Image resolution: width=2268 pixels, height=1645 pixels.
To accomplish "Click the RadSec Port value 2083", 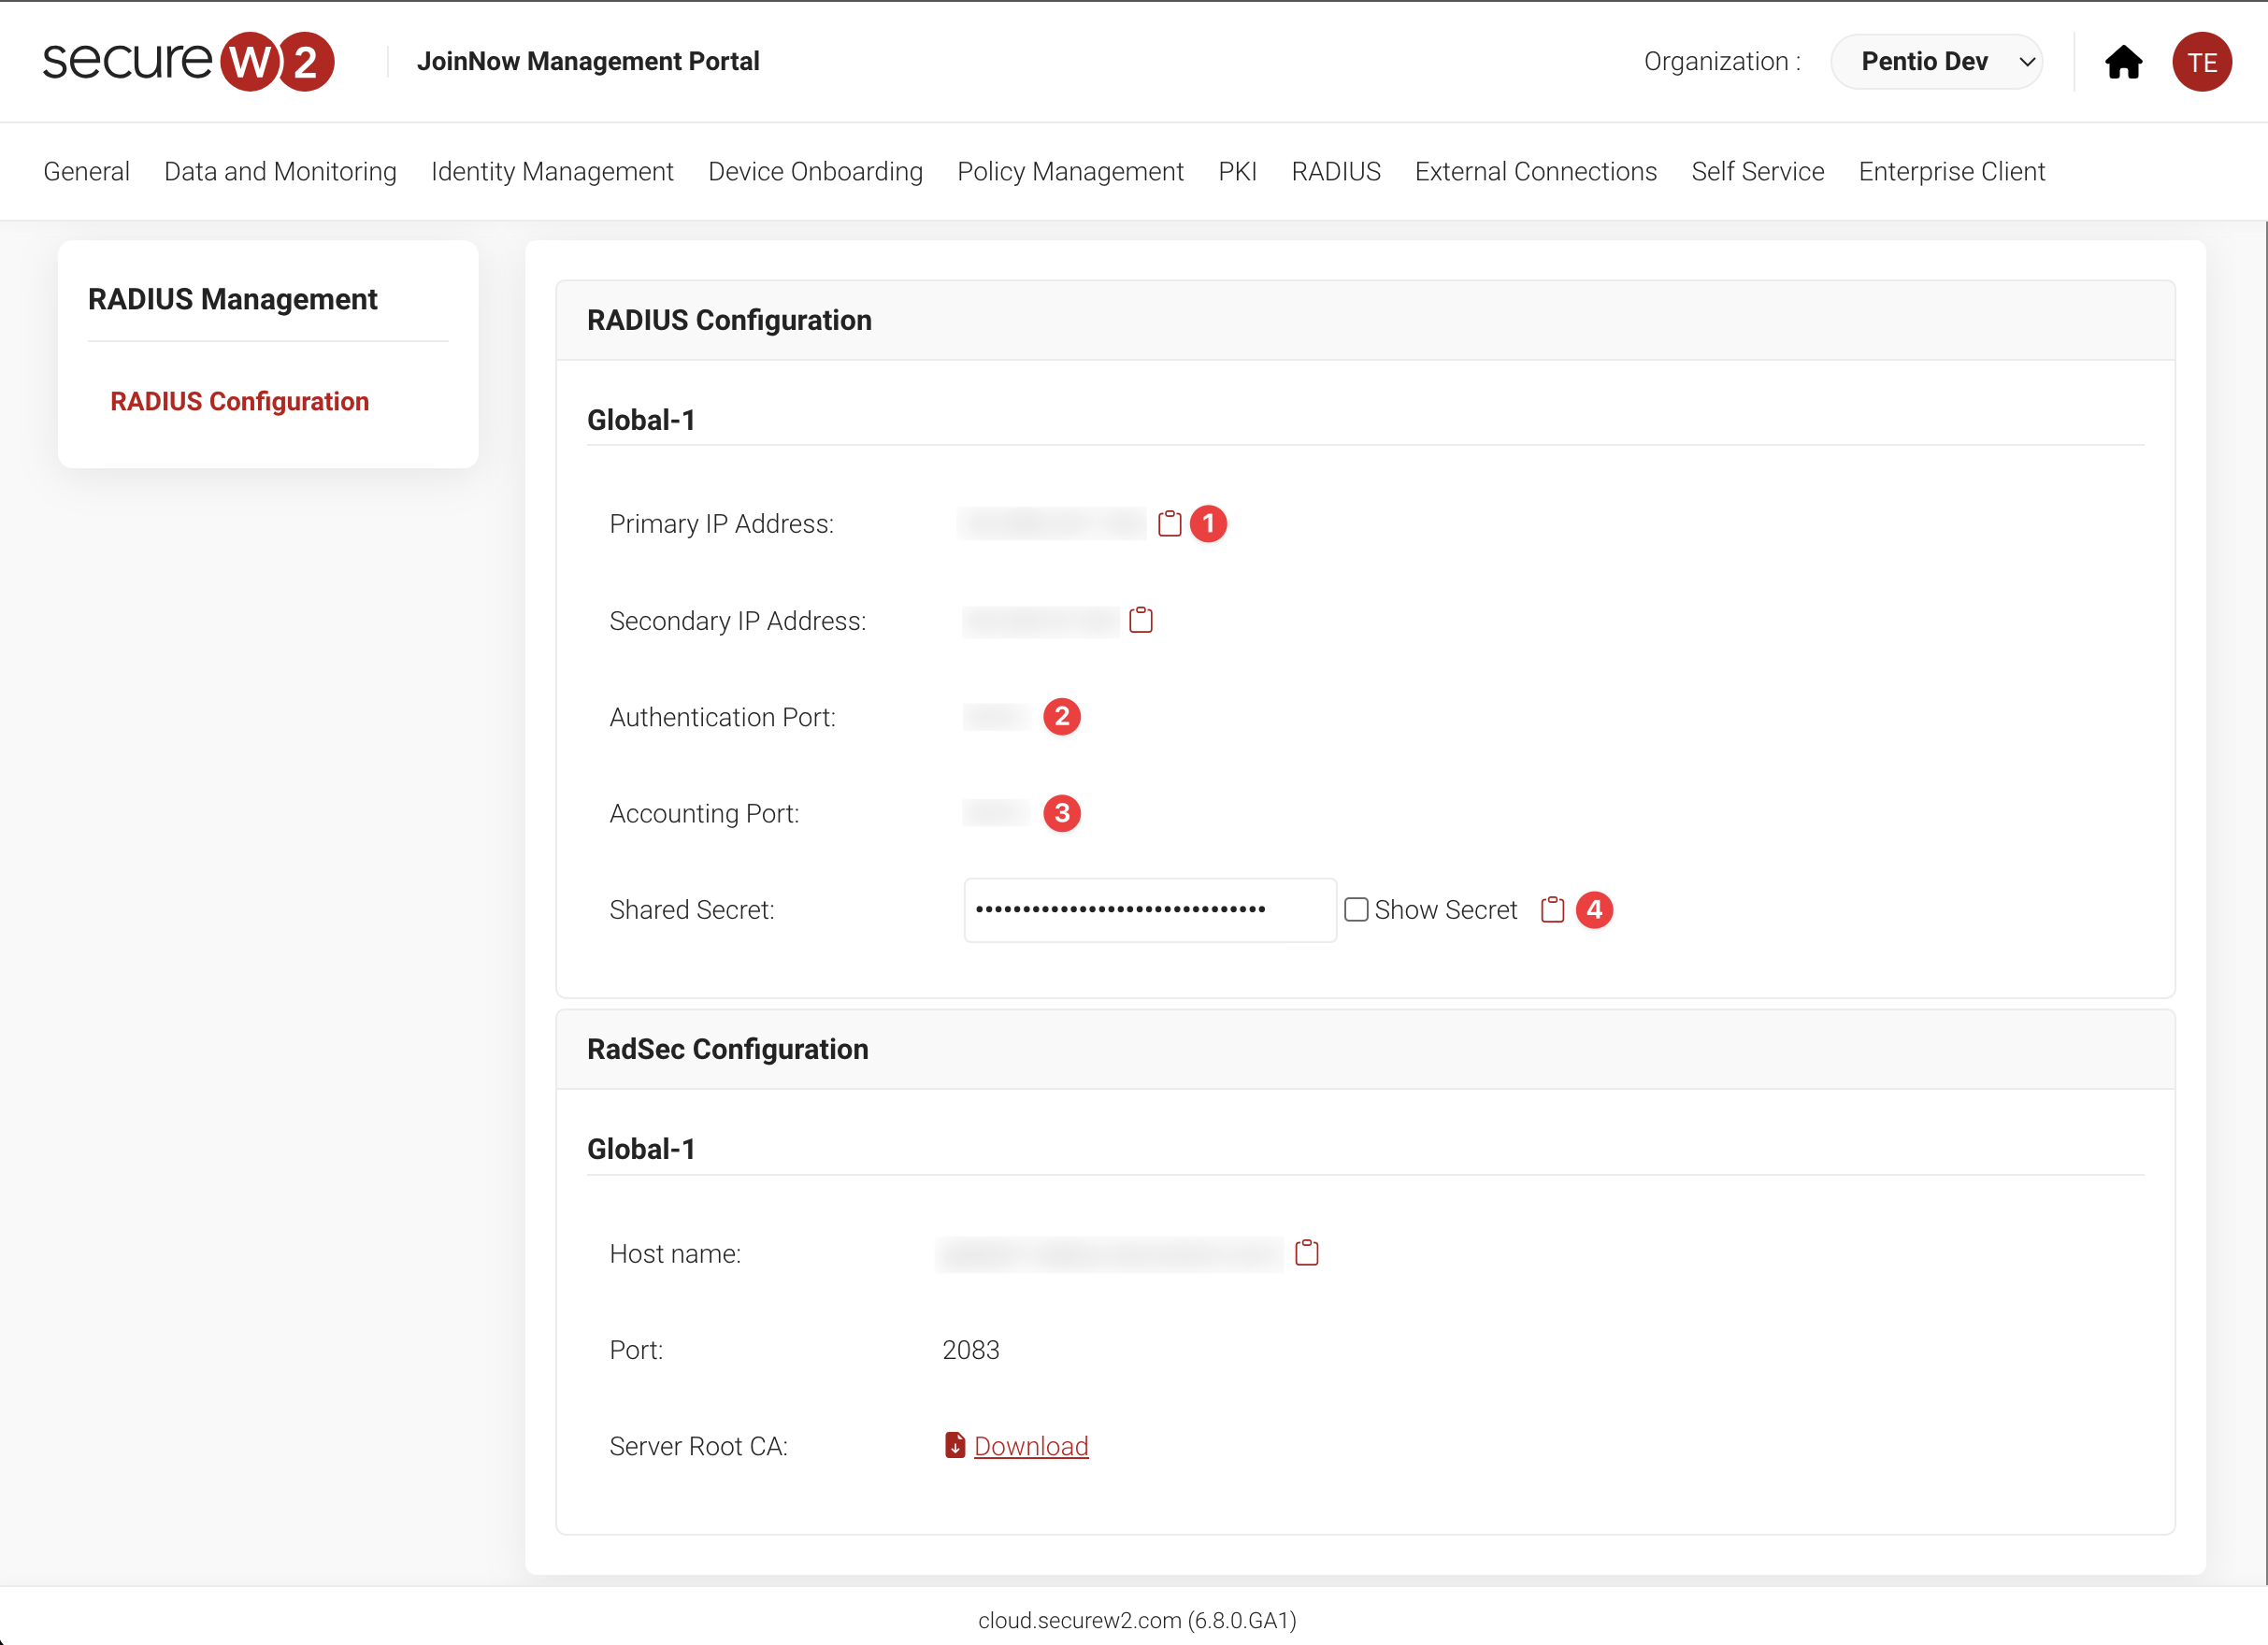I will [971, 1349].
